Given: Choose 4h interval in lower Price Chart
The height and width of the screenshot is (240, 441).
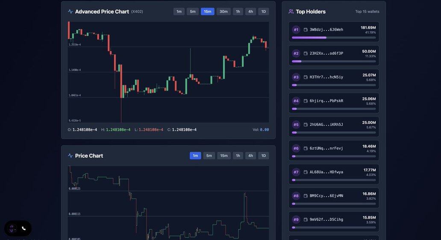Looking at the screenshot, I should tap(250, 156).
